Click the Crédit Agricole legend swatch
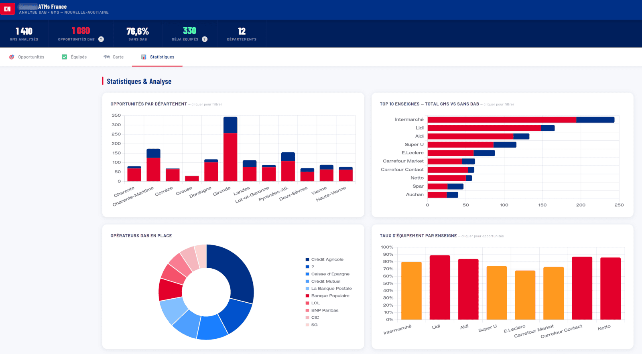This screenshot has height=354, width=642. tap(307, 259)
